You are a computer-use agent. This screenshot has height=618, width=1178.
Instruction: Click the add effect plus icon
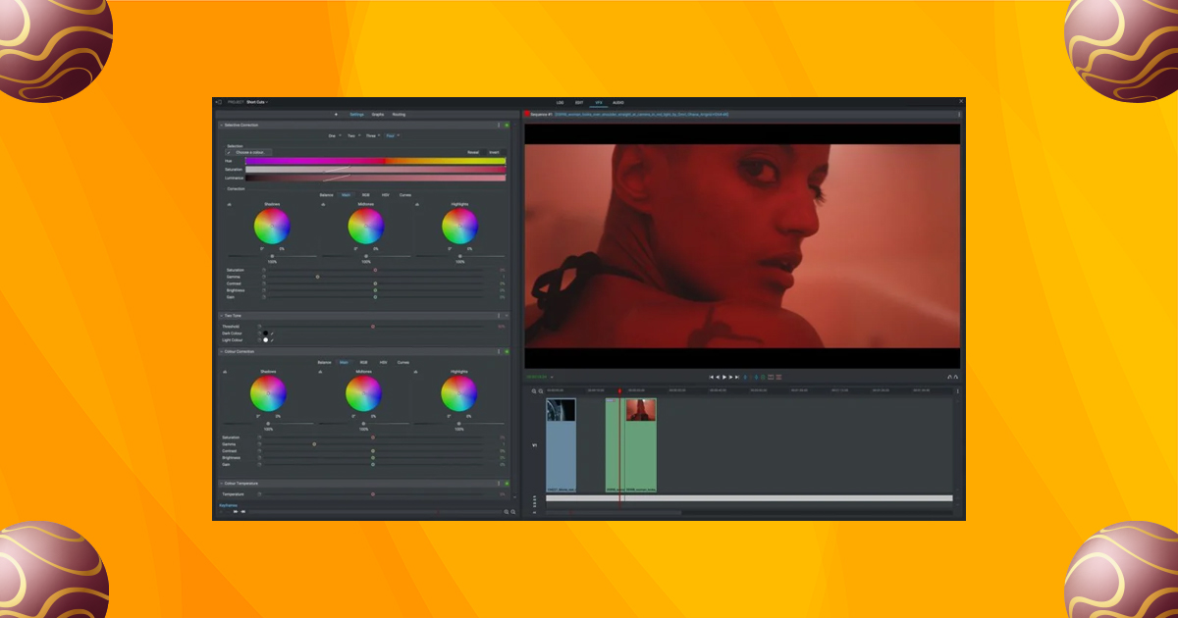[336, 115]
